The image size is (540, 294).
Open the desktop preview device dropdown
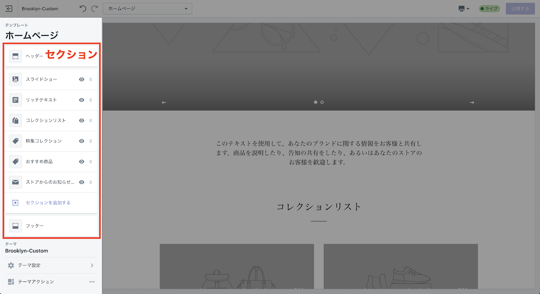tap(464, 9)
